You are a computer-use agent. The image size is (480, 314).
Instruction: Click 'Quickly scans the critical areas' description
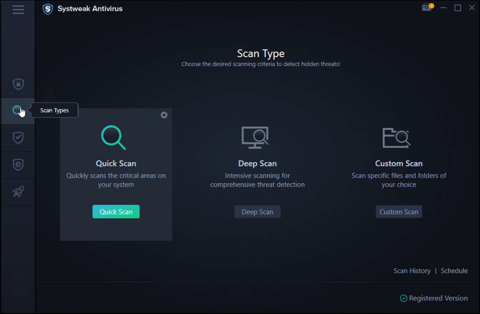click(116, 180)
